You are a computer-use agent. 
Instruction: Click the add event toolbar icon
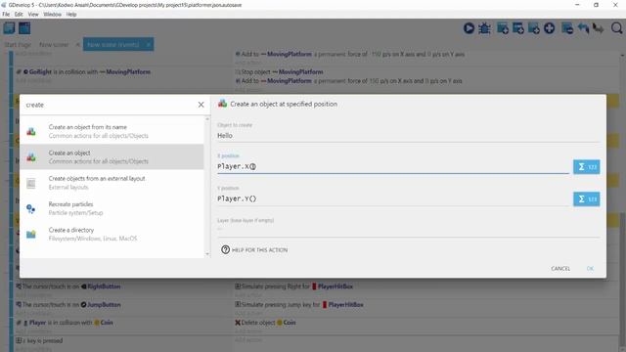503,28
